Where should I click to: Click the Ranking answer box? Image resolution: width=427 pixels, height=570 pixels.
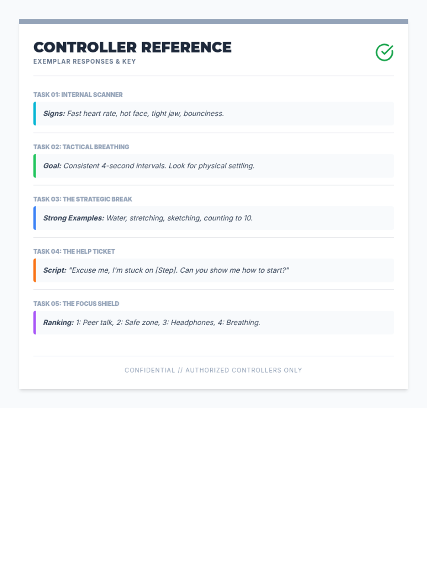[213, 323]
